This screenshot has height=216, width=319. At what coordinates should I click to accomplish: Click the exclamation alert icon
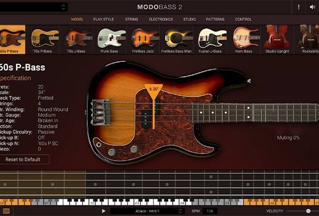(x=299, y=7)
